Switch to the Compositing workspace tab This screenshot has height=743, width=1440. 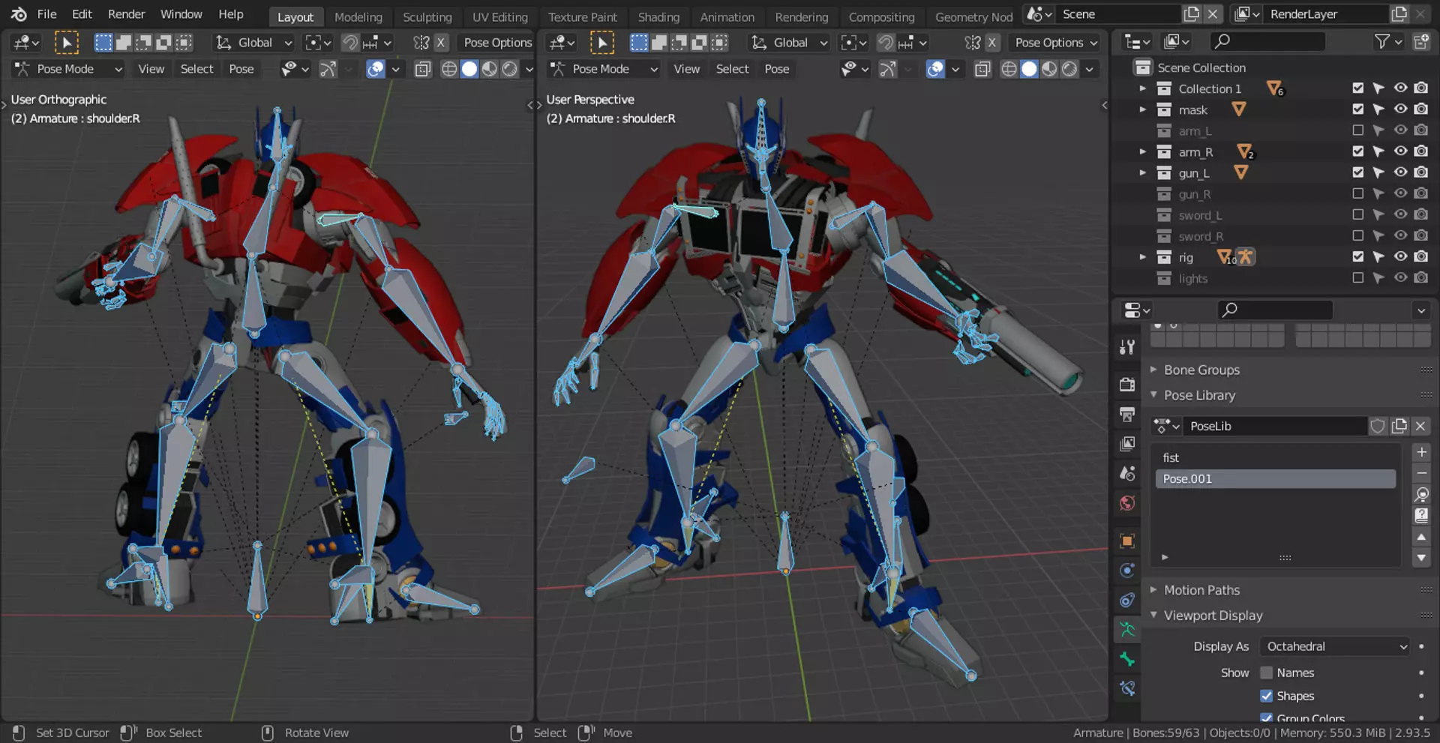tap(881, 16)
